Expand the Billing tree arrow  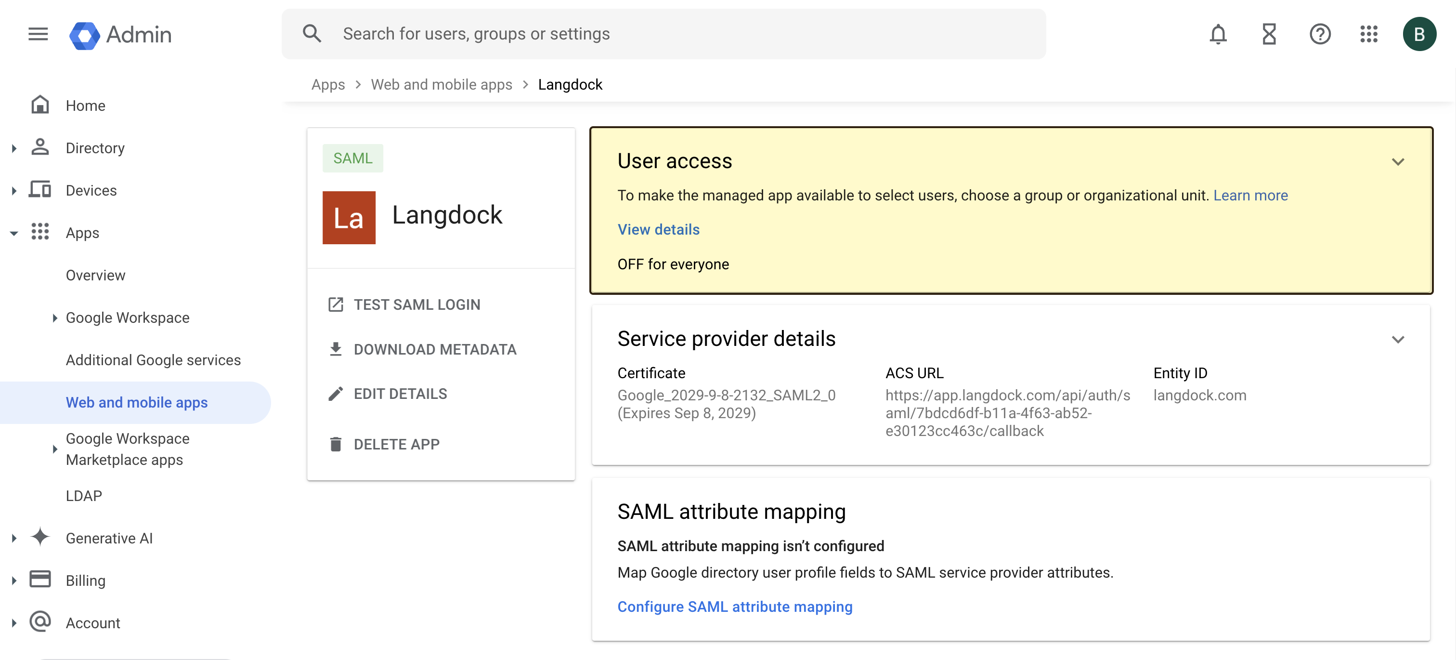[x=13, y=581]
